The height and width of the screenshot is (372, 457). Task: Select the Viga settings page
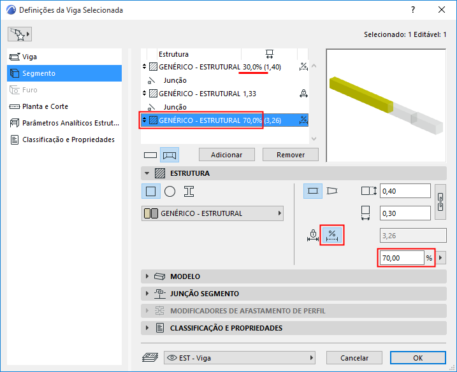[x=64, y=57]
